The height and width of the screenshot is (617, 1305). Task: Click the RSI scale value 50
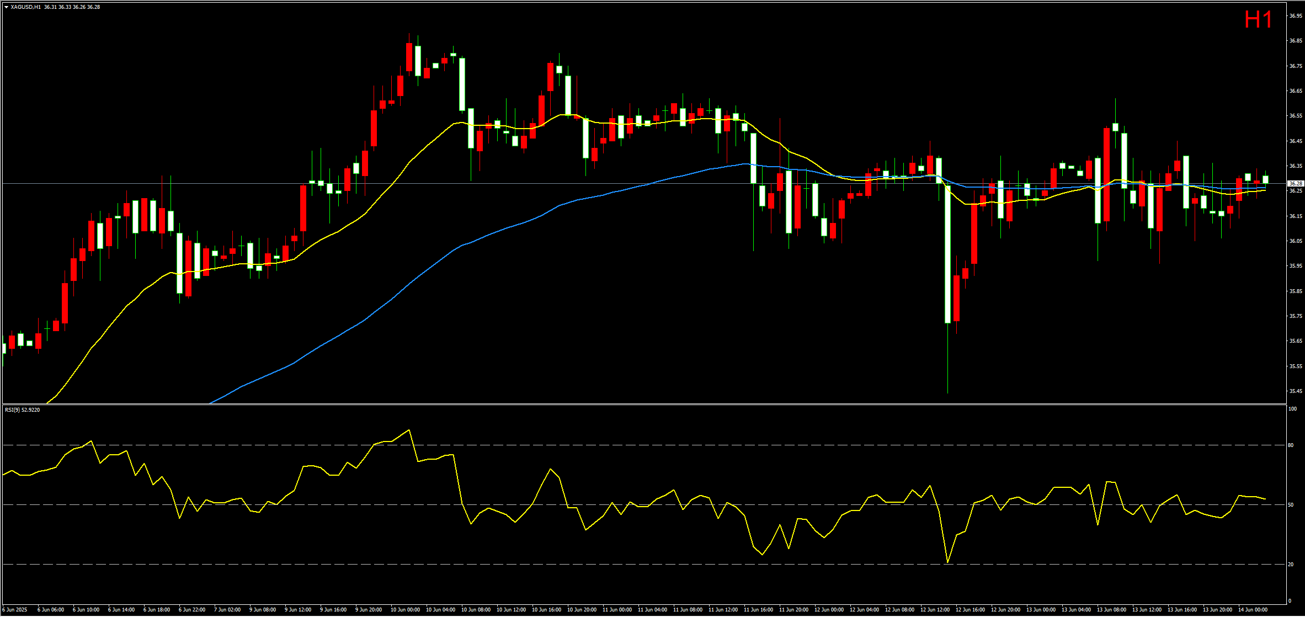pos(1291,505)
